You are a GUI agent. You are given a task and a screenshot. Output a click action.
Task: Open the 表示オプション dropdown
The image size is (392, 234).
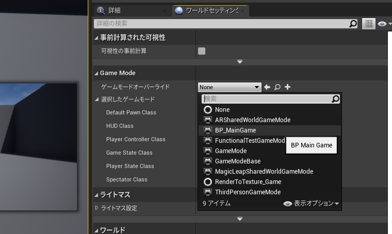(311, 204)
